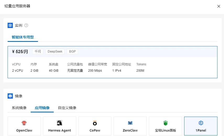Click the 2 GiB memory value
The height and width of the screenshot is (136, 224).
point(34,71)
